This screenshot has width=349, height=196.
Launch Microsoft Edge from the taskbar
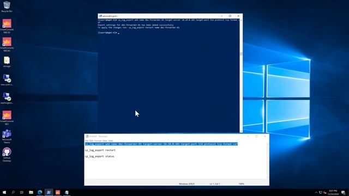[40, 192]
